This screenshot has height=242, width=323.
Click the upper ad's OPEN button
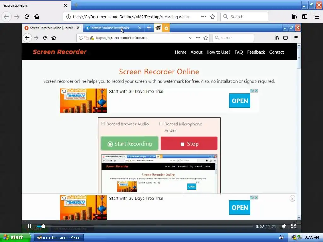(240, 101)
